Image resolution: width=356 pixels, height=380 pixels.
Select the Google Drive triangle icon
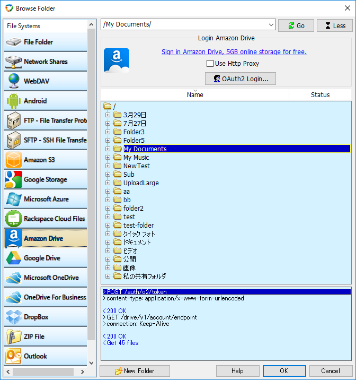[14, 258]
